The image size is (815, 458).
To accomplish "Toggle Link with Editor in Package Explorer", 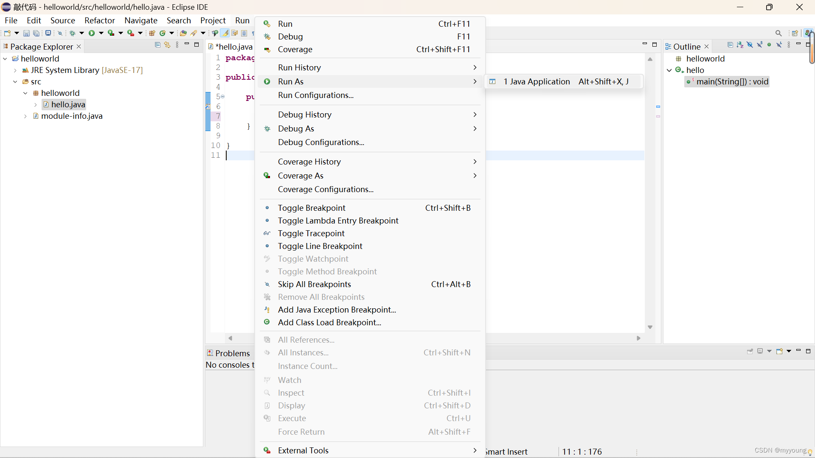I will point(167,45).
